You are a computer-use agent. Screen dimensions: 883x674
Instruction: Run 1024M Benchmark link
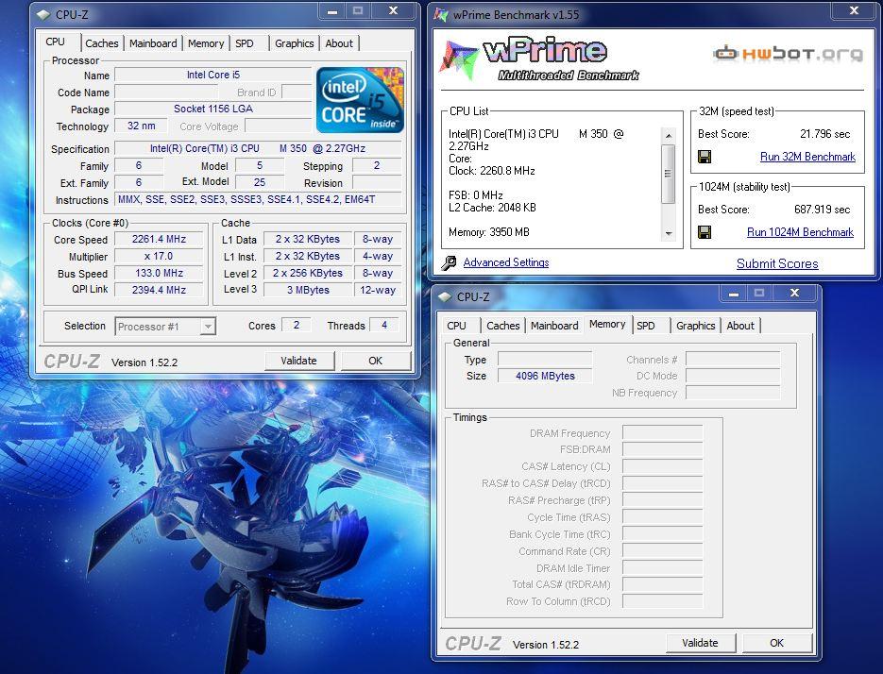(800, 232)
